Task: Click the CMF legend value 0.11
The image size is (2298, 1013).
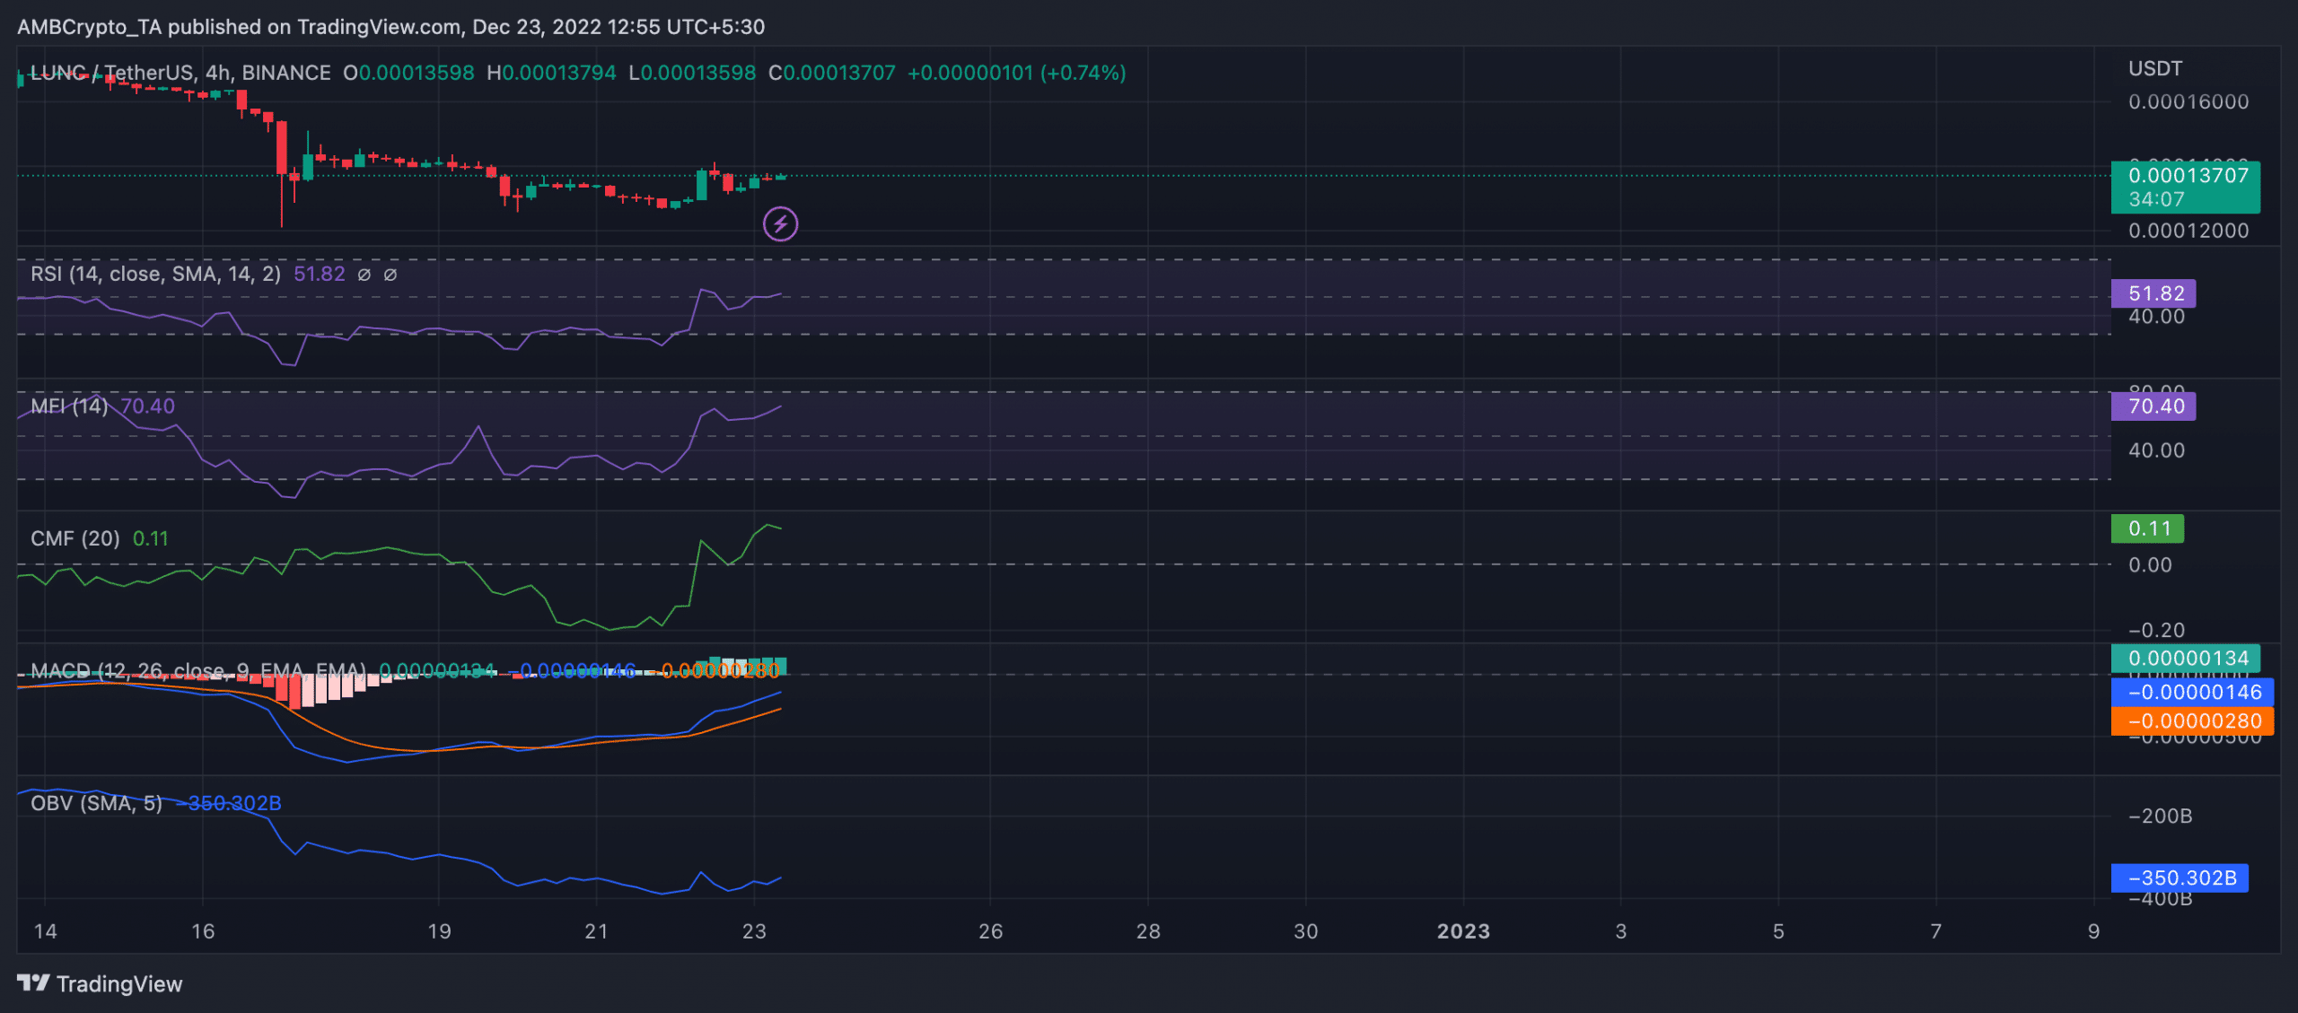Action: 150,538
